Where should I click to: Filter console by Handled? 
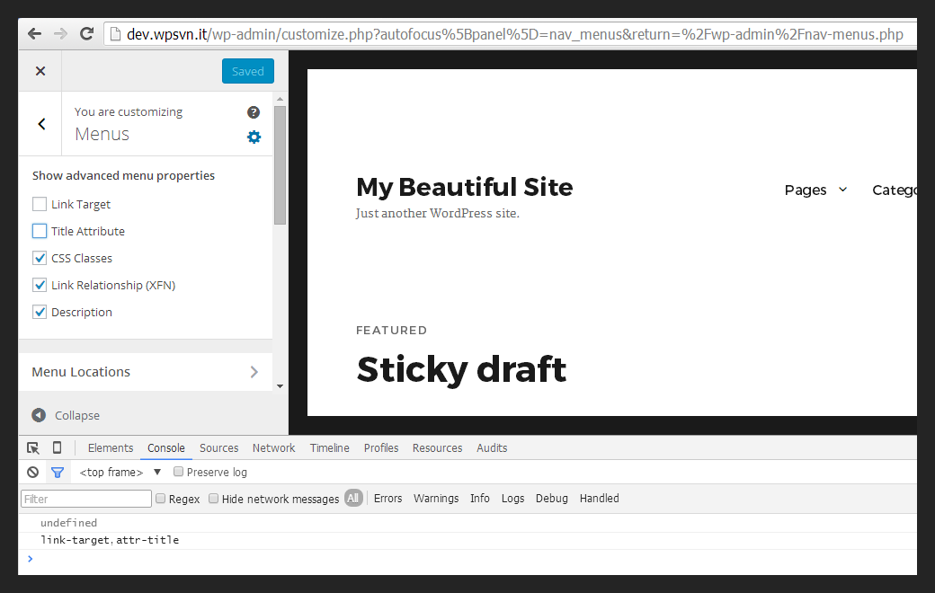point(600,499)
